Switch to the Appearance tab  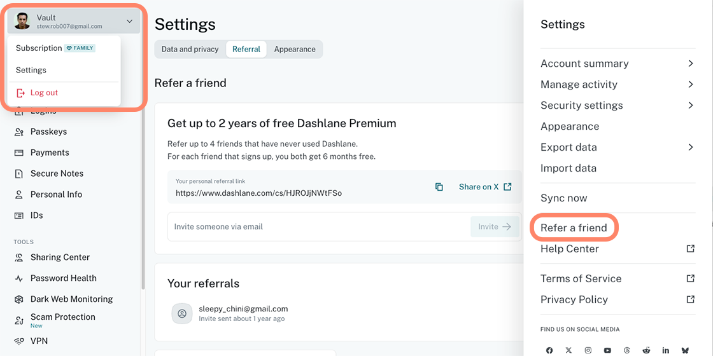point(295,50)
